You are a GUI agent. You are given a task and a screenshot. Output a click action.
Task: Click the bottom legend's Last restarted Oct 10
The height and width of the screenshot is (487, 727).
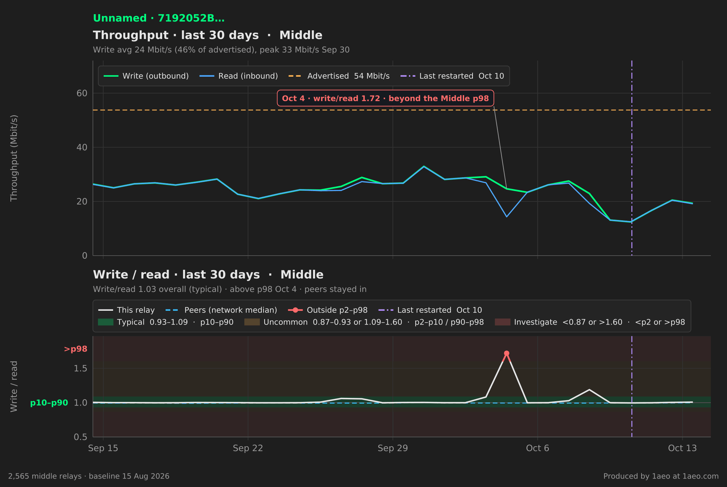pyautogui.click(x=430, y=310)
